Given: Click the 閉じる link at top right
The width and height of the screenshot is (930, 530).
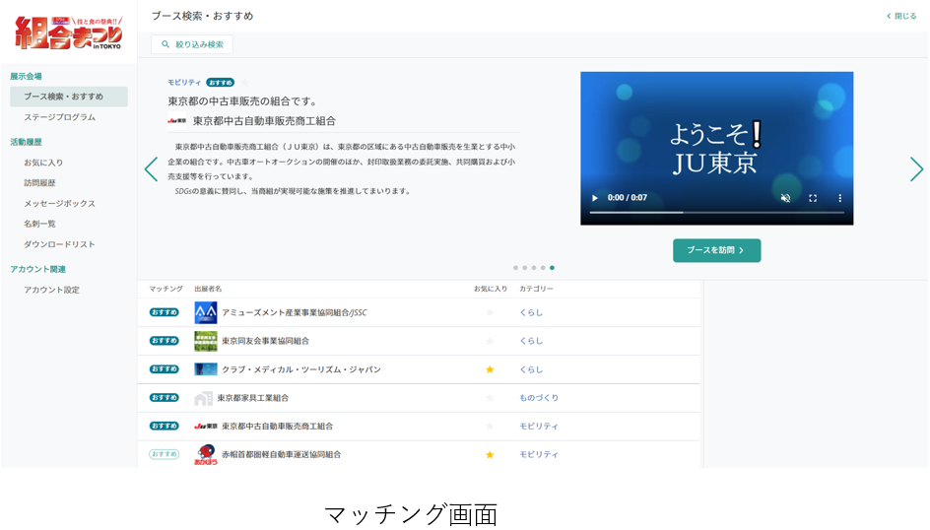Looking at the screenshot, I should point(901,16).
